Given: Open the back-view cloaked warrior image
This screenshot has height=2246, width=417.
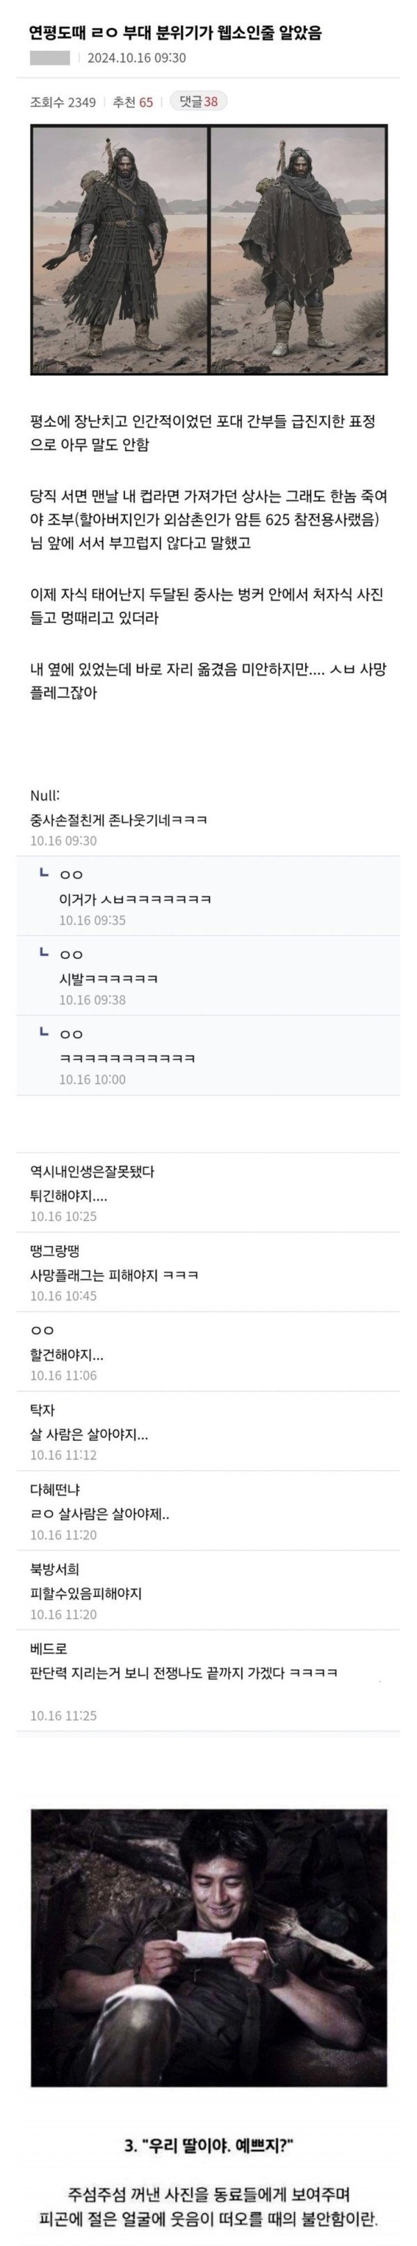Looking at the screenshot, I should 299,249.
